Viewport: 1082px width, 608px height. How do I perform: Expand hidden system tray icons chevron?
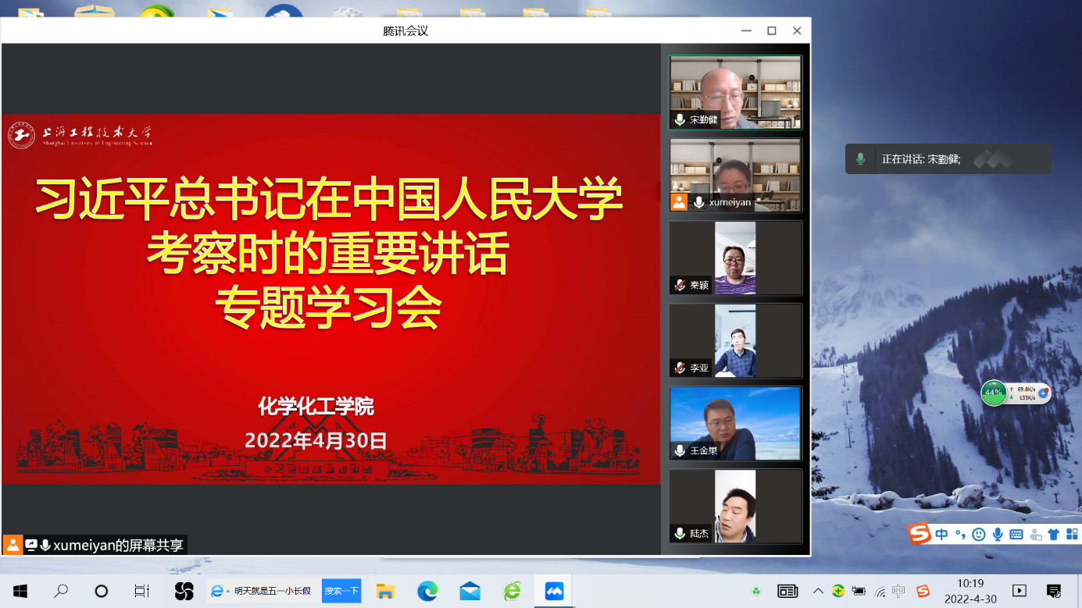(x=818, y=591)
